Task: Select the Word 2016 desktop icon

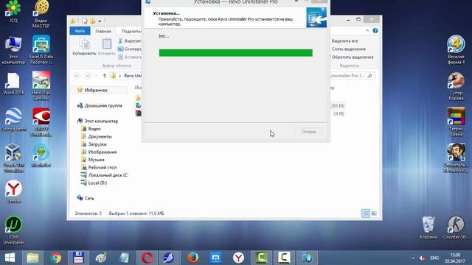Action: pyautogui.click(x=13, y=84)
